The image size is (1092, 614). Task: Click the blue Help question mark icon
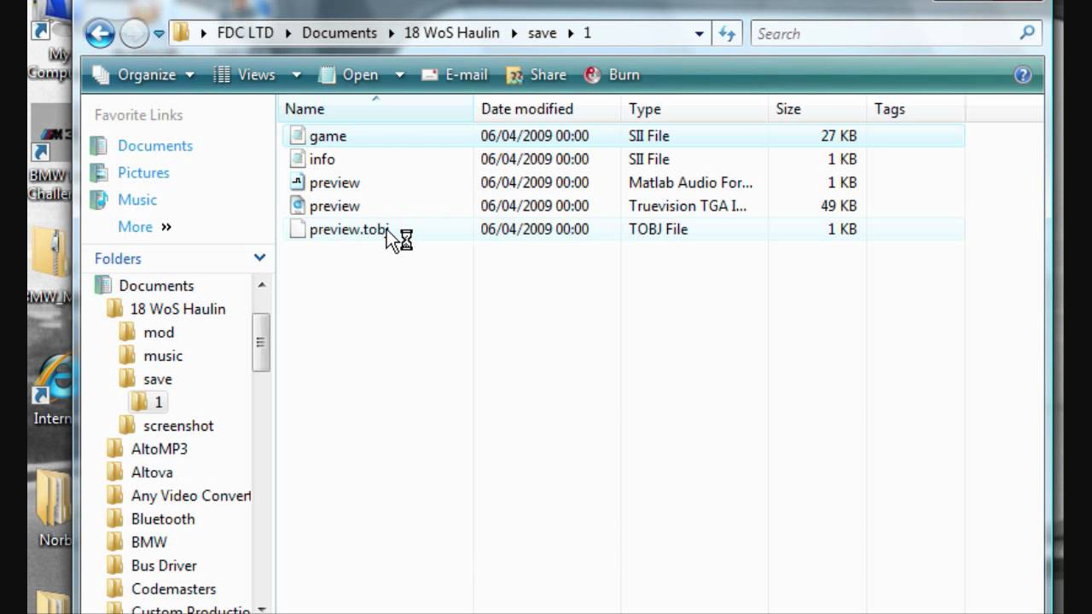(1023, 75)
